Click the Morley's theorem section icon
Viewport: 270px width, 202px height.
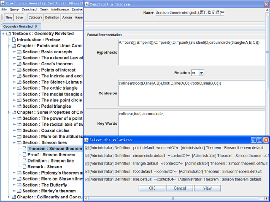tap(19, 191)
